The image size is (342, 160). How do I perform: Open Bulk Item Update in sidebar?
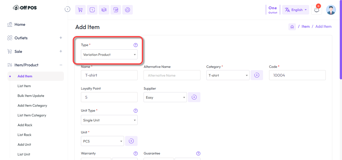click(x=31, y=96)
